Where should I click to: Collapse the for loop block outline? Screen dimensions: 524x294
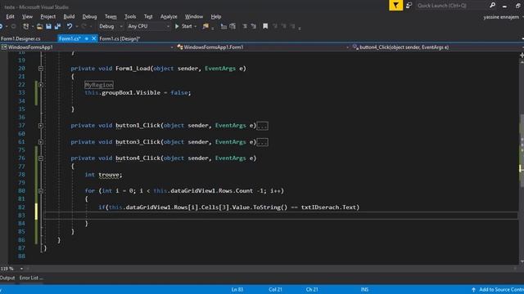41,191
